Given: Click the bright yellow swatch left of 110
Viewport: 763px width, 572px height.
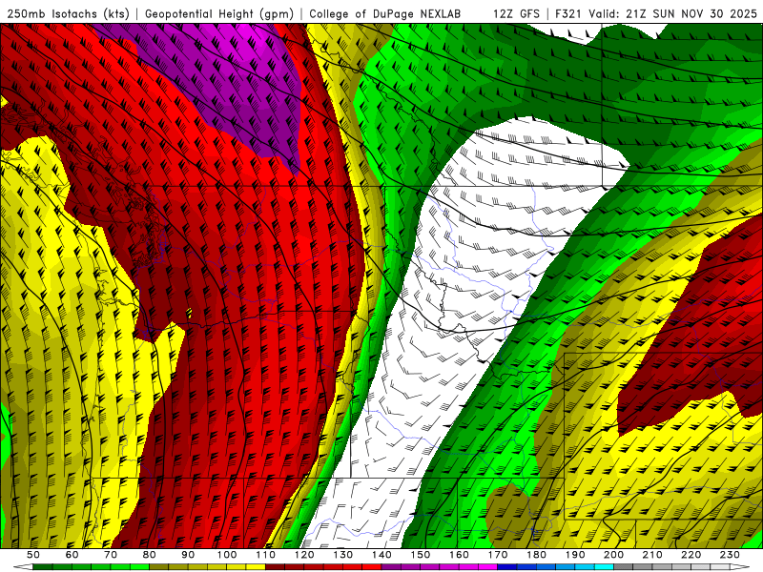Looking at the screenshot, I should (x=256, y=567).
